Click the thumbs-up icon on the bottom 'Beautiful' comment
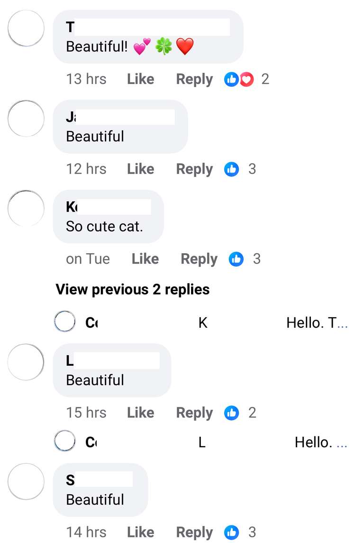364x543 pixels. coord(231,532)
